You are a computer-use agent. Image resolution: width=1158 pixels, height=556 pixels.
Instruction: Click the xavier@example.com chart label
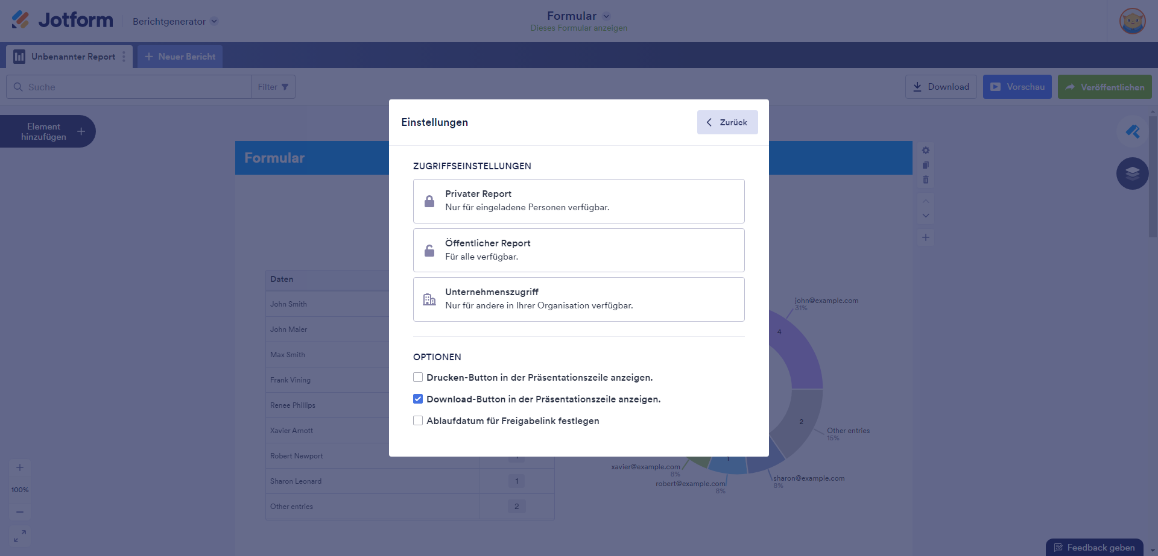[645, 467]
